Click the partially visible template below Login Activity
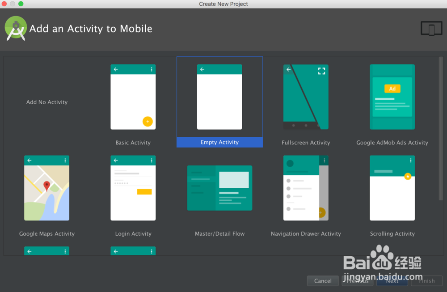This screenshot has height=292, width=447. [x=133, y=251]
